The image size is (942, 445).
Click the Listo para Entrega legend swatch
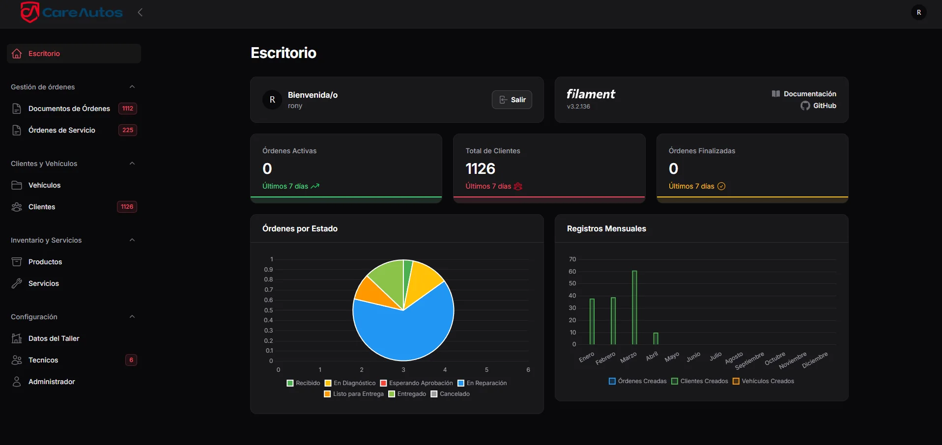pyautogui.click(x=327, y=394)
